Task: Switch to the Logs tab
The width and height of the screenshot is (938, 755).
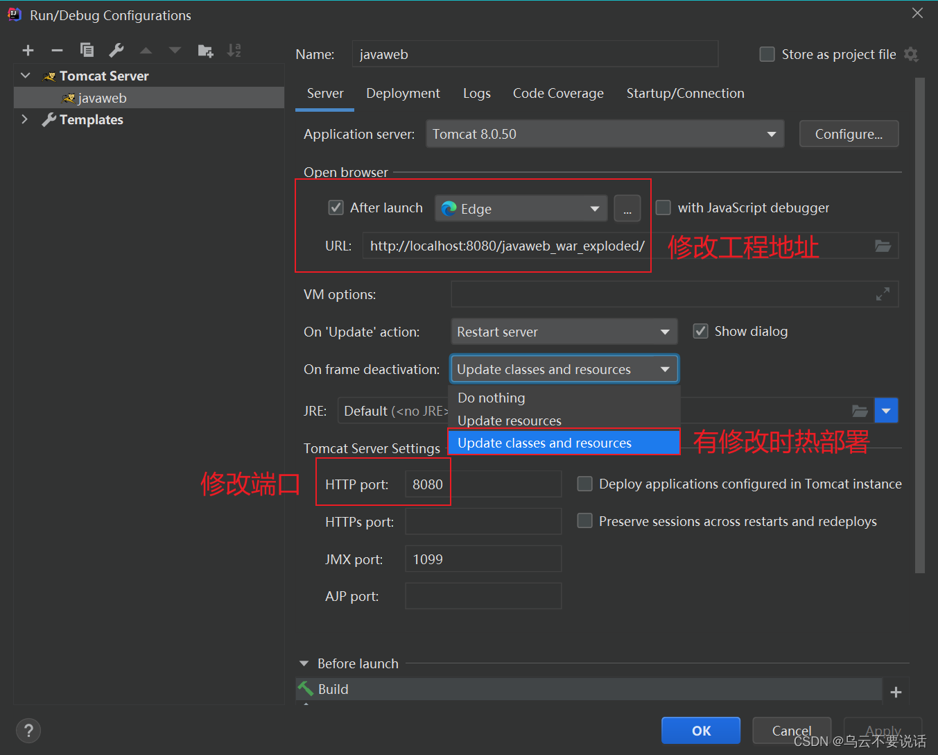Action: coord(477,94)
